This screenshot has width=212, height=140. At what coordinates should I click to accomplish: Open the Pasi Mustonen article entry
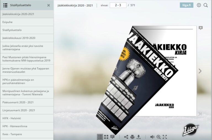[x=27, y=59]
